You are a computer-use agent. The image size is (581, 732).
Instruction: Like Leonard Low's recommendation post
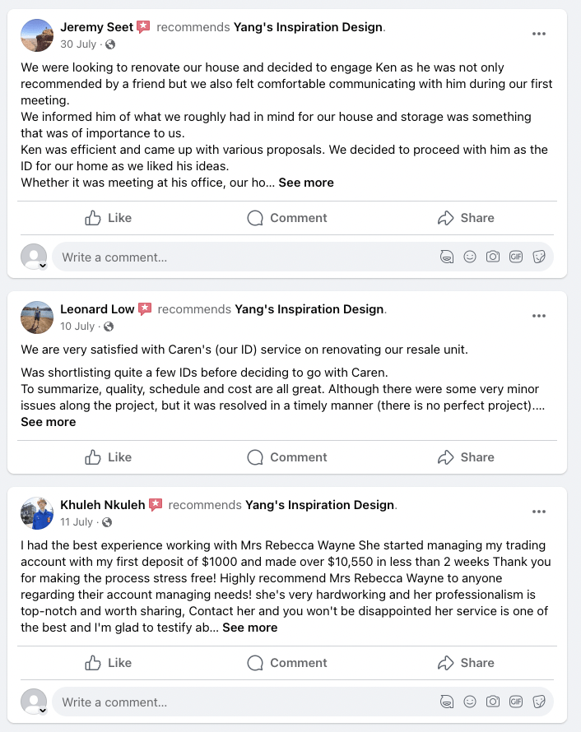pos(109,457)
